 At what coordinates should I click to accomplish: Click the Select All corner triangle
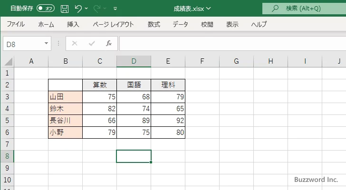[x=9, y=61]
